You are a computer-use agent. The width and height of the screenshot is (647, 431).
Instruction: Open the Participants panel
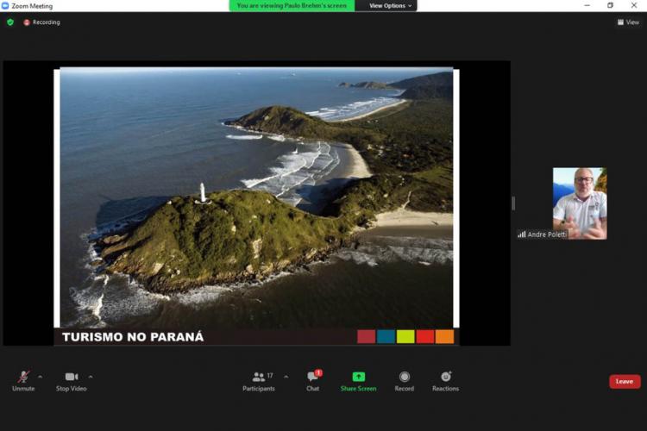point(259,380)
